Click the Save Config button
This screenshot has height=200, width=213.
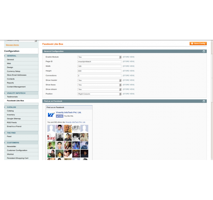[198, 44]
